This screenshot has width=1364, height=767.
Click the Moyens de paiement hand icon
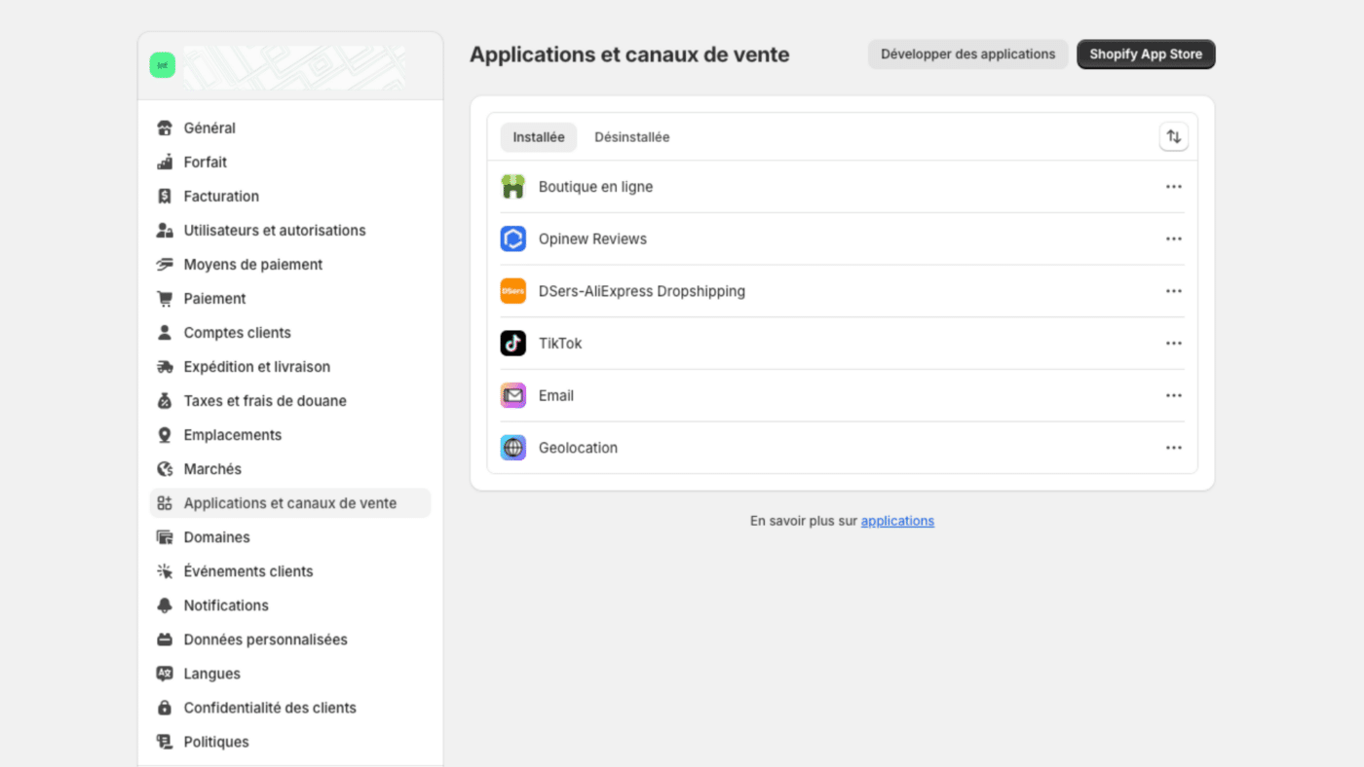pyautogui.click(x=165, y=264)
